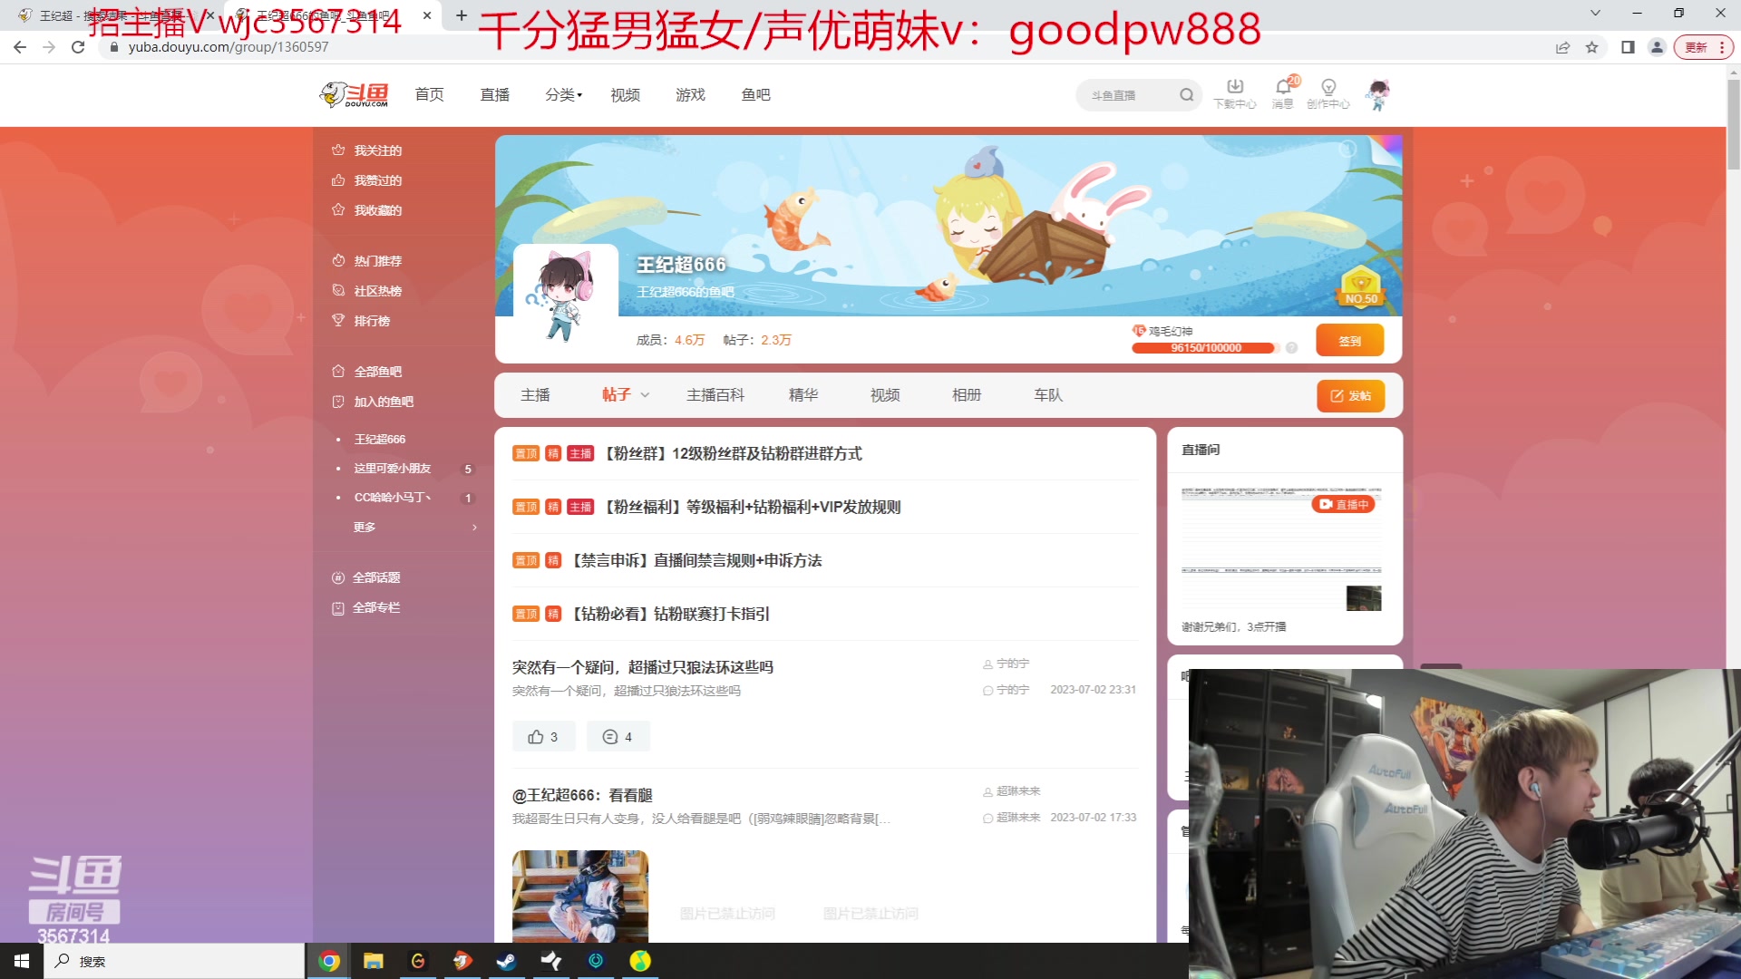Screen dimensions: 1741x979
Task: Open pinned post 【粉丝群】12级粉丝群
Action: pos(733,453)
